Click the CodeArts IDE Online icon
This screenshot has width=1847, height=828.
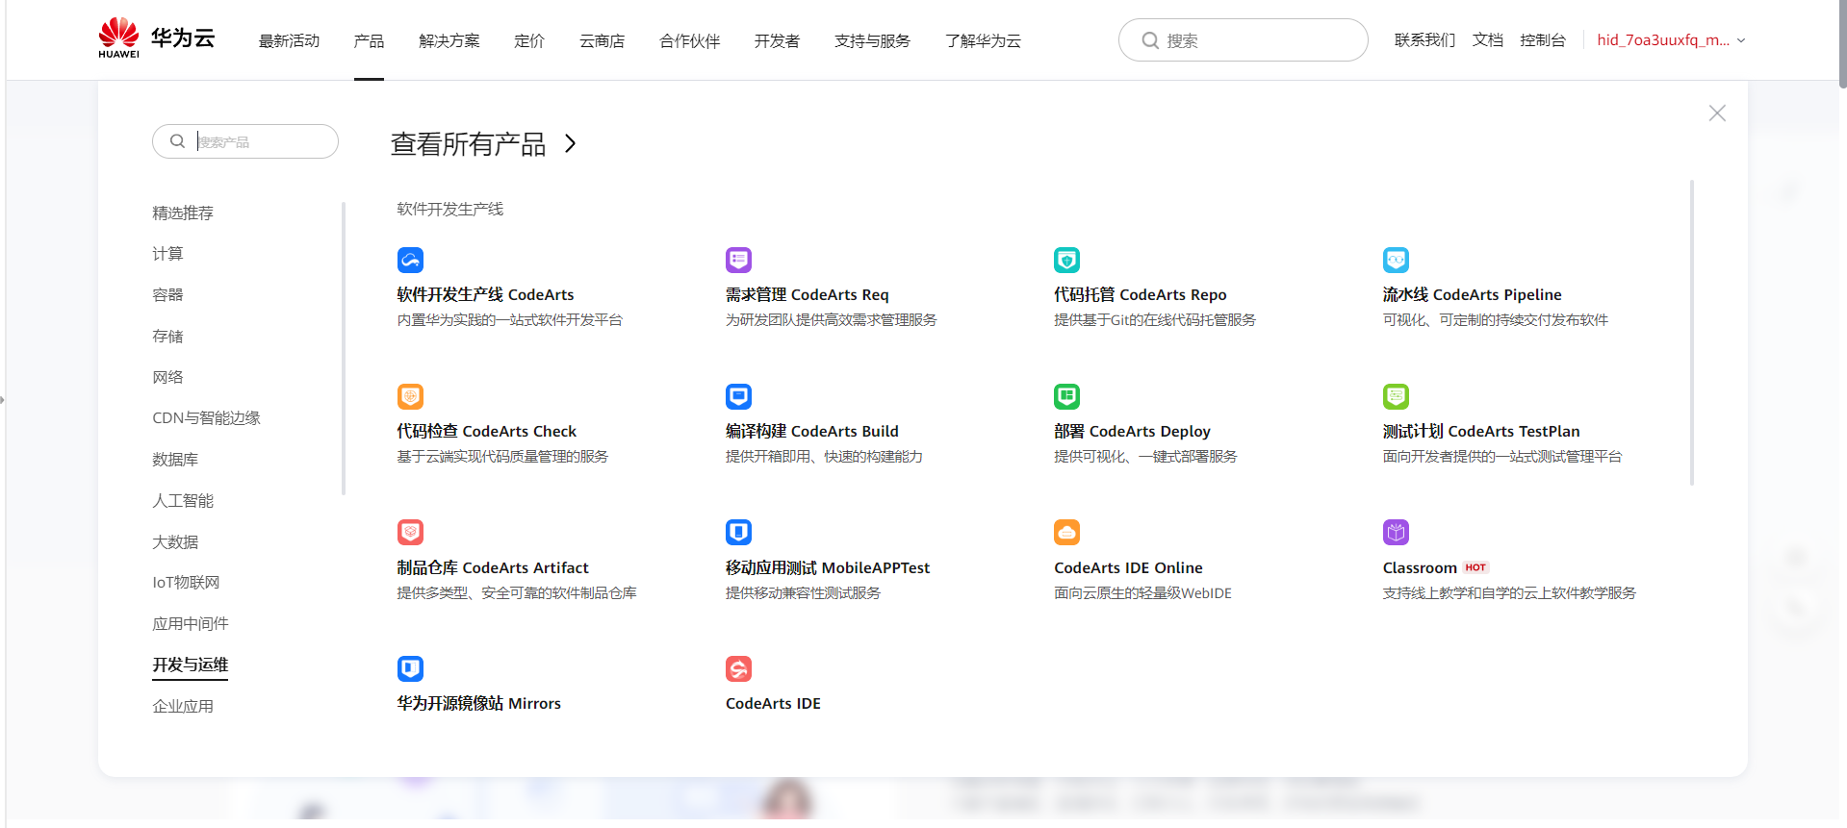(1066, 532)
